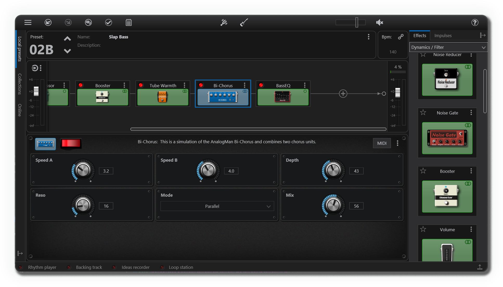Screen dimensions: 503x287
Task: Add a new effect with plus button
Action: click(343, 94)
